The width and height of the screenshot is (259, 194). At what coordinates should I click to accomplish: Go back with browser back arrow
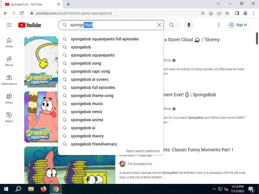(6, 13)
